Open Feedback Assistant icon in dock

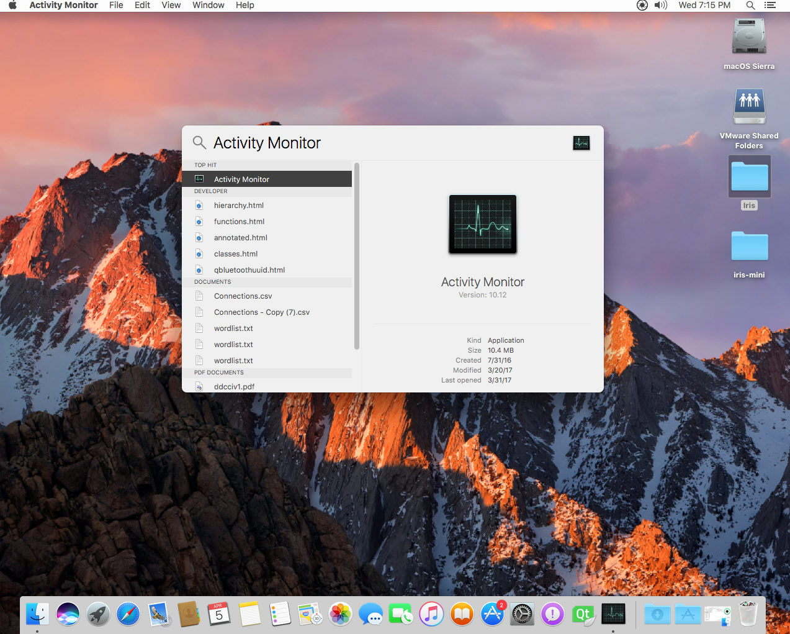[x=553, y=614]
